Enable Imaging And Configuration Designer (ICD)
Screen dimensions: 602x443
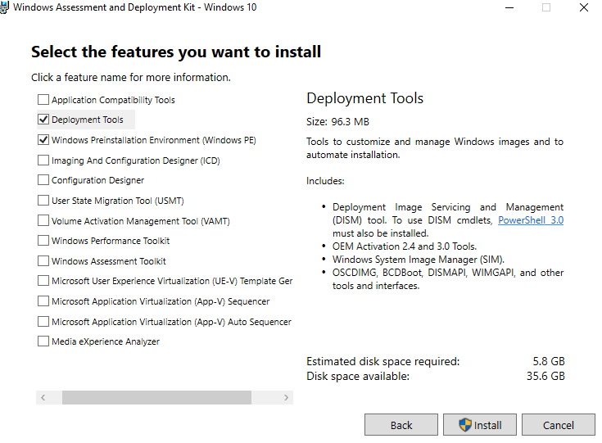pyautogui.click(x=43, y=160)
